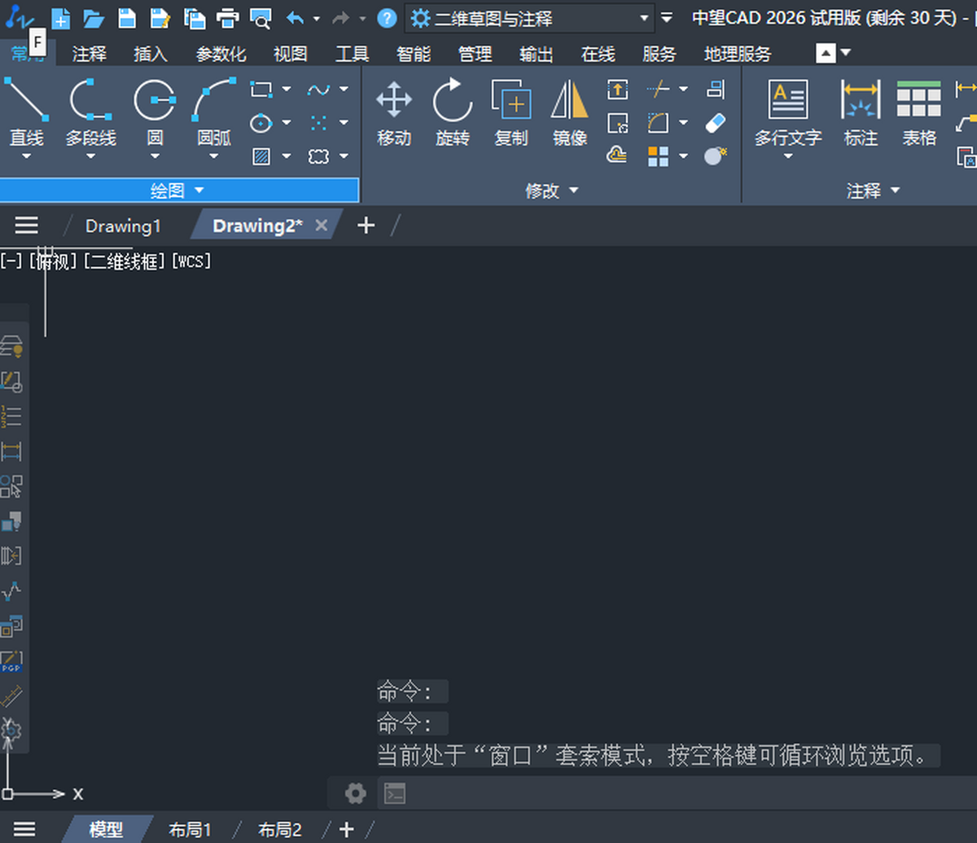This screenshot has height=843, width=977.
Task: Select the 直线 (Line) drawing tool
Action: (28, 114)
